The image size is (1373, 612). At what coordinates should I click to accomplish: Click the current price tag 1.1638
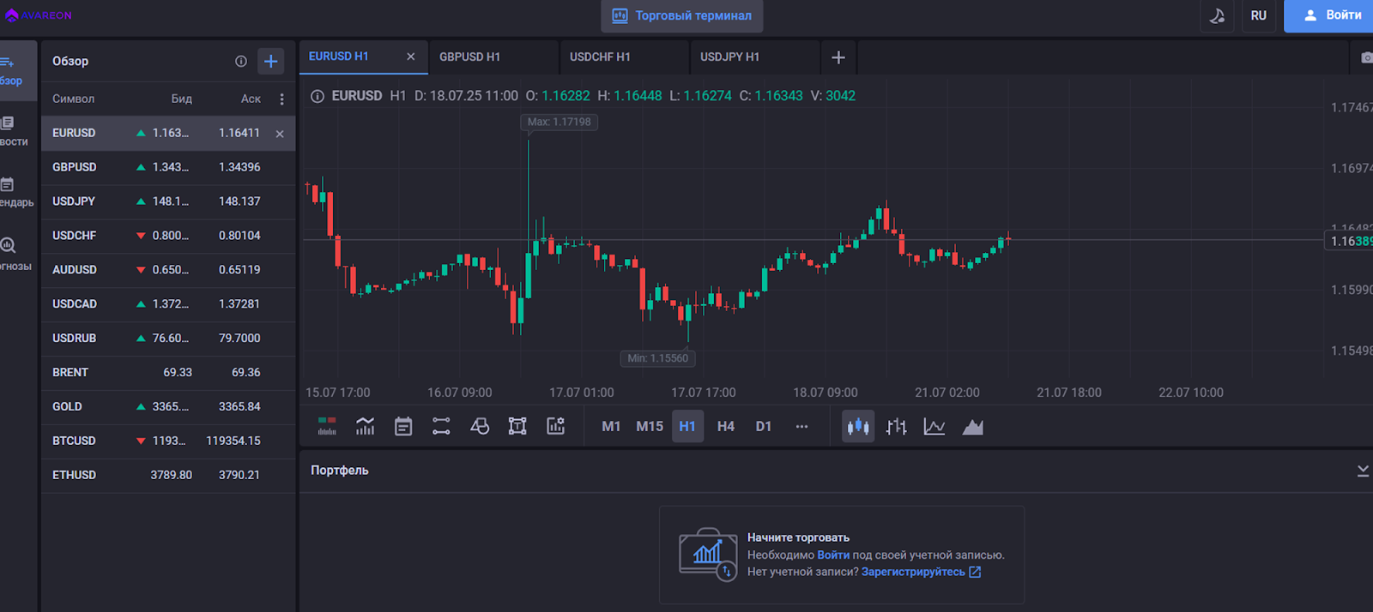(x=1349, y=242)
